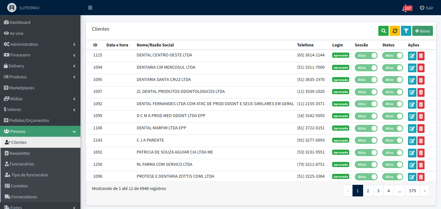Click Sair to log out
This screenshot has width=441, height=209.
[x=426, y=8]
